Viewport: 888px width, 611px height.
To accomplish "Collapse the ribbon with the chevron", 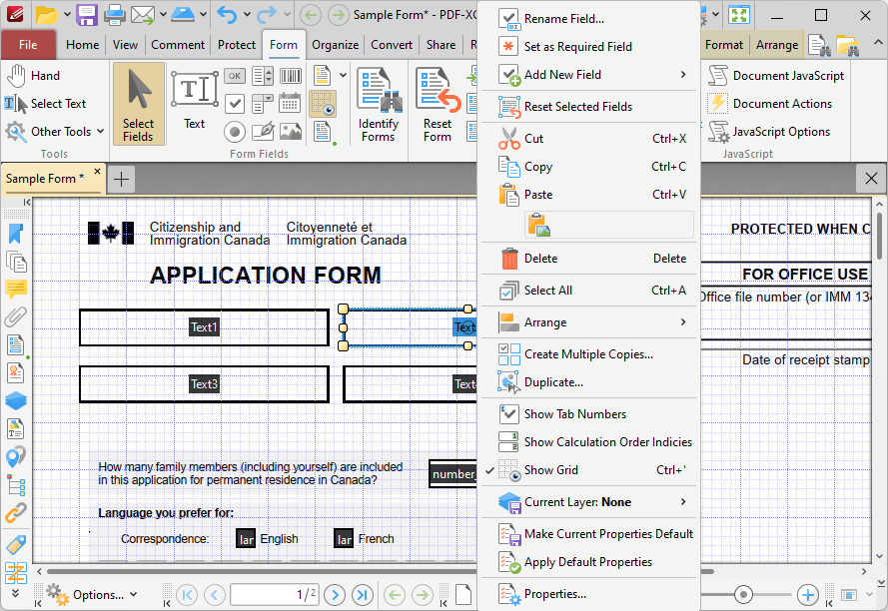I will point(877,43).
